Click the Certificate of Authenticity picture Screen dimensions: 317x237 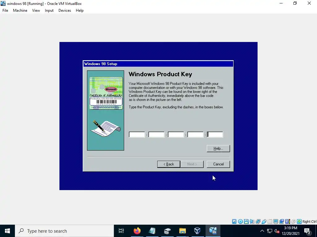coord(106,93)
